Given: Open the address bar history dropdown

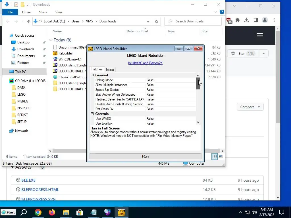Looking at the screenshot, I should click(148, 22).
